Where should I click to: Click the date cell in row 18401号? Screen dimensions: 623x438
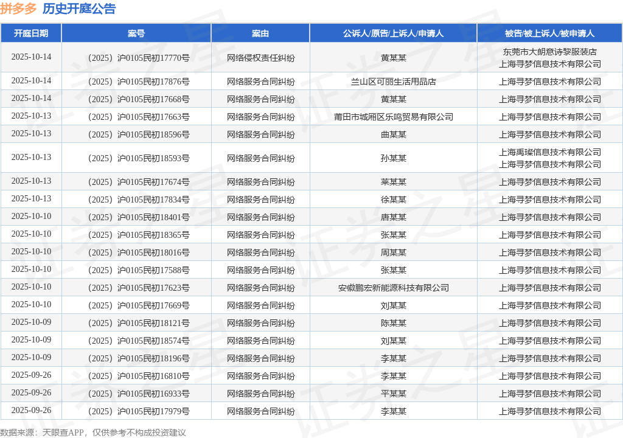(32, 216)
